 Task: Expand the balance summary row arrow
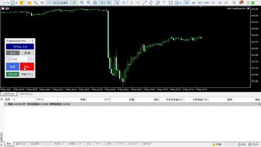click(5, 104)
